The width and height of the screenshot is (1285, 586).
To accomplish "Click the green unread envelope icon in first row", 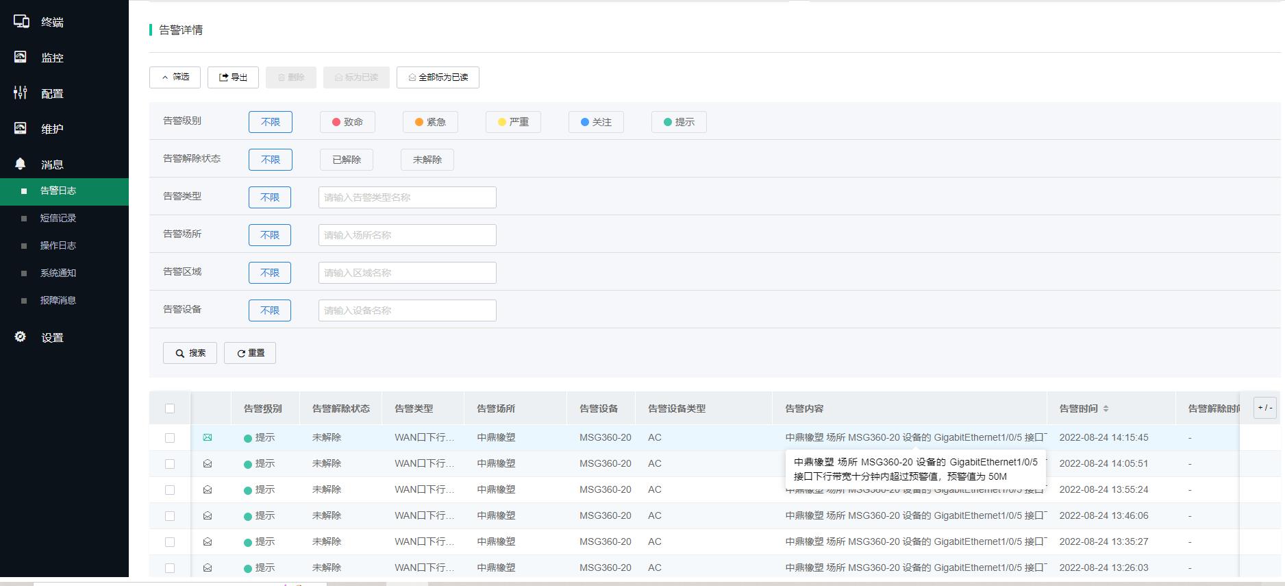I will (208, 437).
